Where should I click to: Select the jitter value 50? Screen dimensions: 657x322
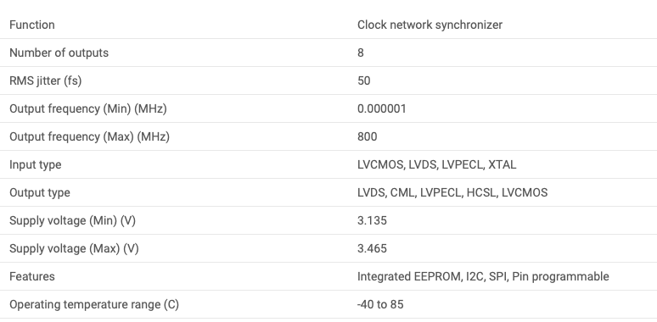pyautogui.click(x=363, y=80)
